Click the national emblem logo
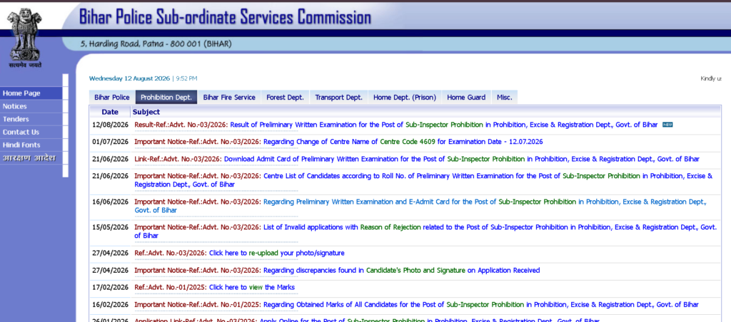 coord(25,38)
